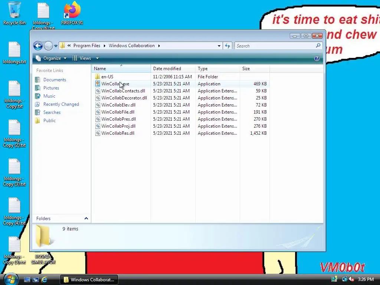Select loldongs - Copy (6).txt on desktop
The height and width of the screenshot is (285, 380).
pos(43,15)
